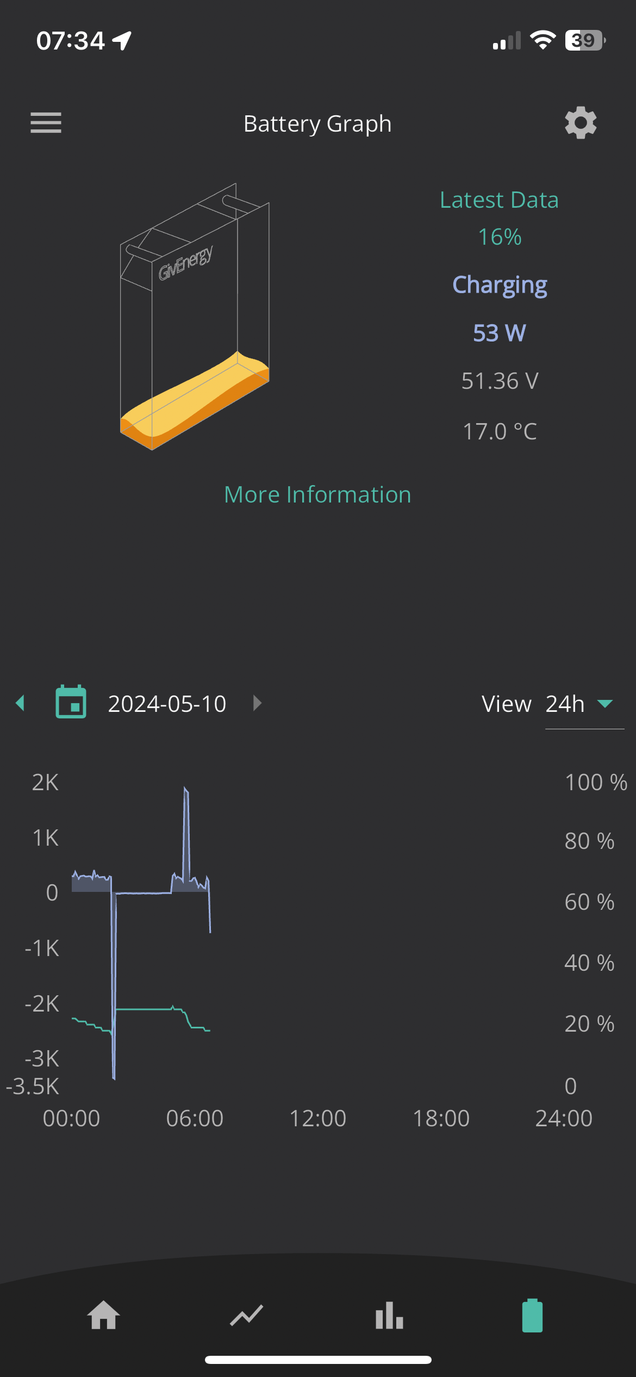Viewport: 636px width, 1377px height.
Task: Open settings gear icon
Action: tap(581, 123)
